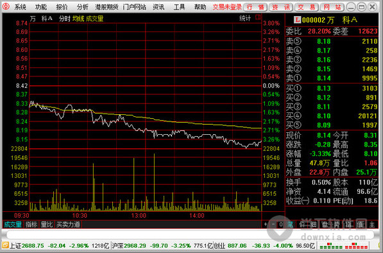Click the 委差 value 12623
Screen dimensions: 383x253
pyautogui.click(x=368, y=31)
